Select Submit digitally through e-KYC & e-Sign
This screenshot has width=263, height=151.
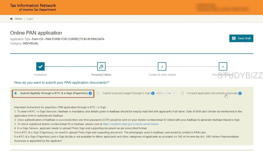(x=16, y=93)
